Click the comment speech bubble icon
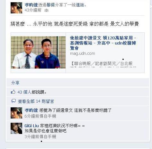Image resolution: width=152 pixels, height=149 pixels. coord(13,101)
